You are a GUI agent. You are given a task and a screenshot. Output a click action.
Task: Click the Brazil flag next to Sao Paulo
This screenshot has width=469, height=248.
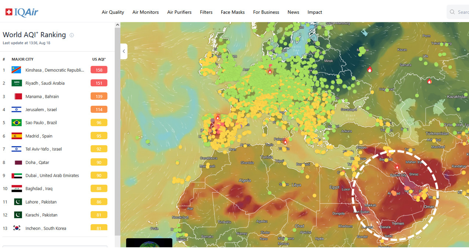tap(17, 123)
